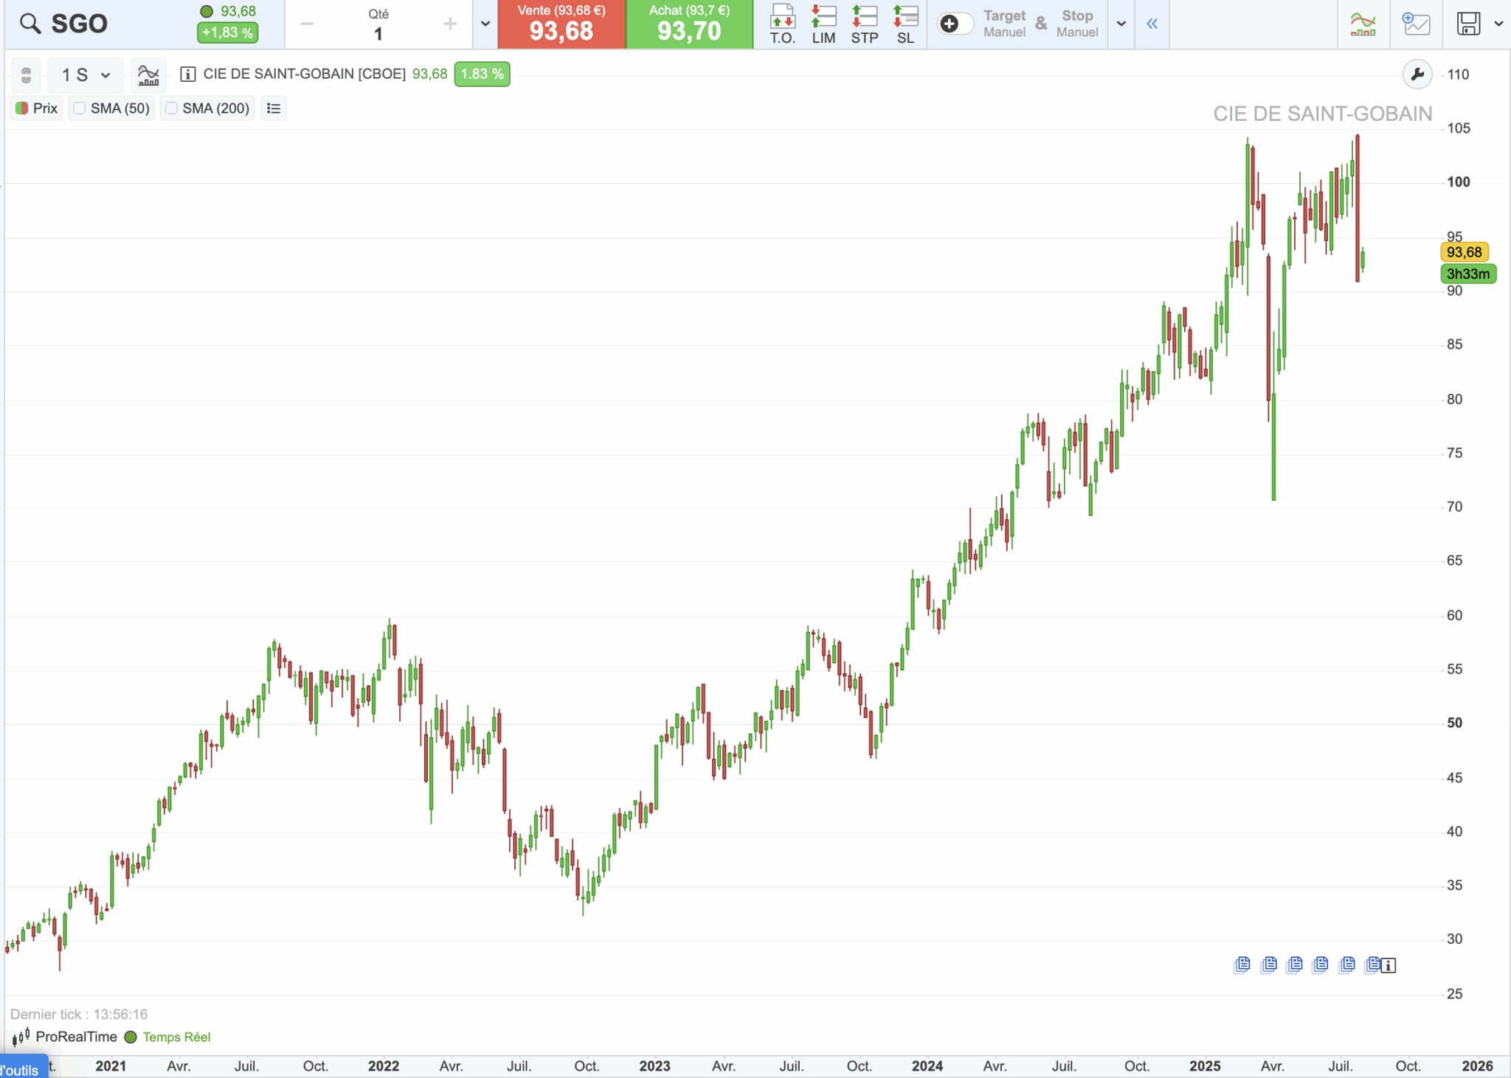Open the indicators icon next to timeframe

click(x=148, y=74)
